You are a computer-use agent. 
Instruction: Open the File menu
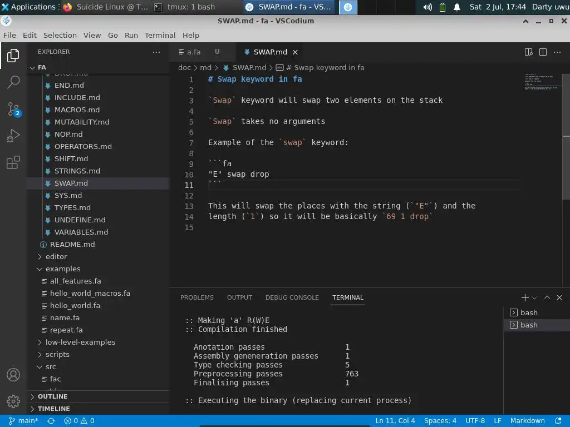pos(9,35)
